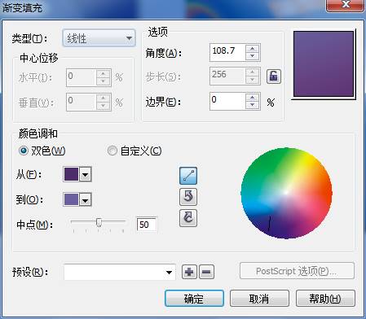Choose the clockwise color path icon
This screenshot has height=319, width=366.
[x=188, y=218]
